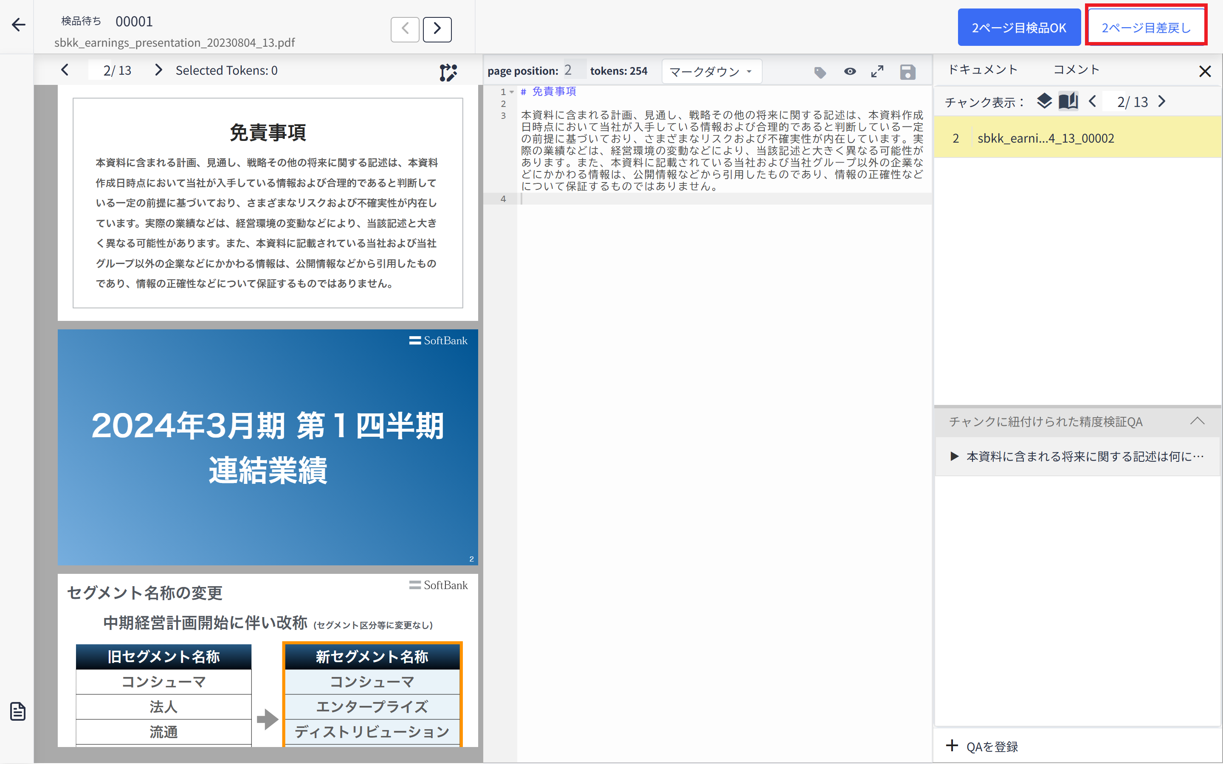Click the back arrow icon

tap(19, 25)
